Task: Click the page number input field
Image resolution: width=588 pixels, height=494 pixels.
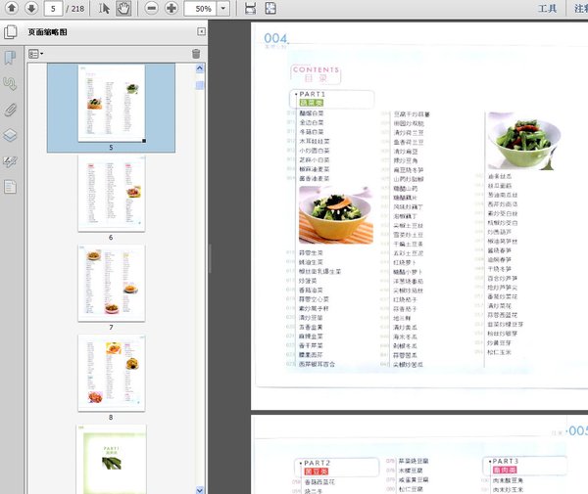Action: point(55,9)
